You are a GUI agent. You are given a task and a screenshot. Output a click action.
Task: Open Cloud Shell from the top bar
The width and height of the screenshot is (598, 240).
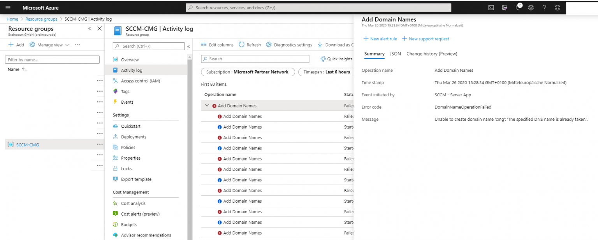(x=491, y=7)
